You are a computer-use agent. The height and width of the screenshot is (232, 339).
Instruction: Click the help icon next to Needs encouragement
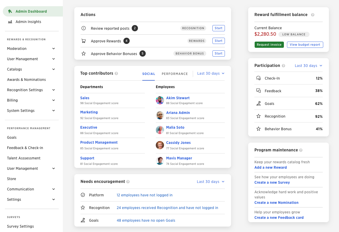pos(128,182)
